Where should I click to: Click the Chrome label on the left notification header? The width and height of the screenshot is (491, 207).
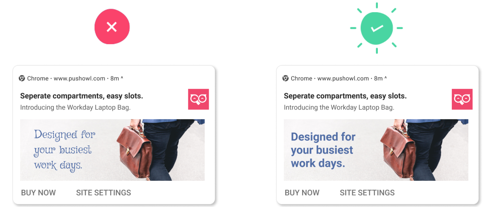click(x=37, y=78)
